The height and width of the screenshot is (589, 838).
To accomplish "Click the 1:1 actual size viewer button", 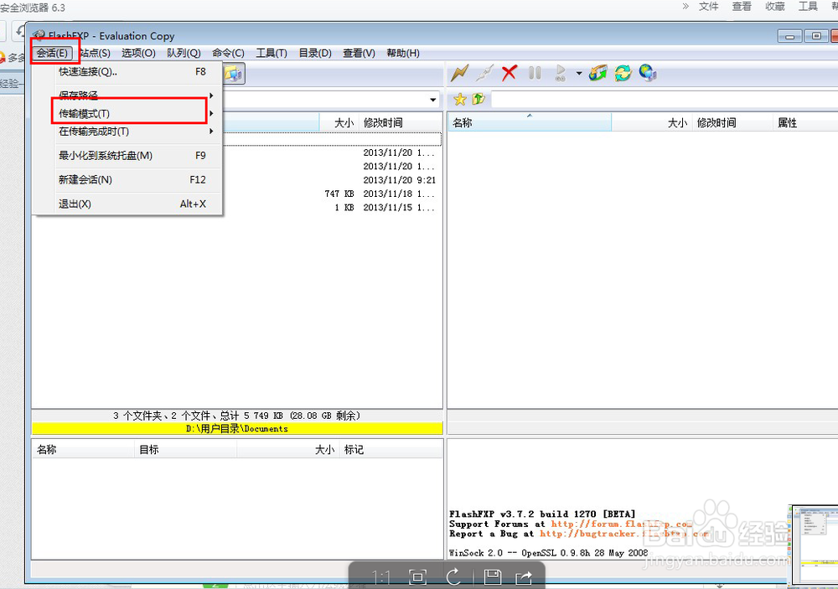I will click(381, 577).
